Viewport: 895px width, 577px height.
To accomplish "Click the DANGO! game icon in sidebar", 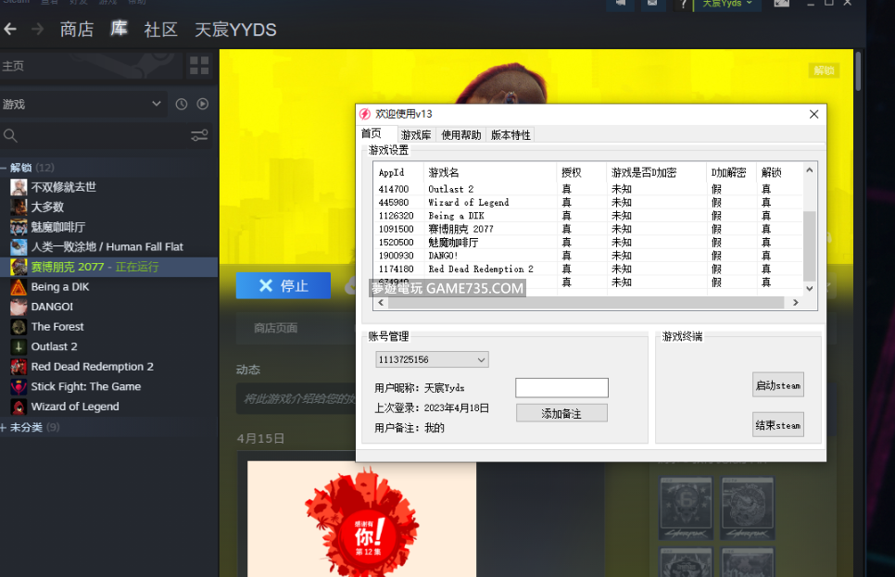I will (x=19, y=307).
